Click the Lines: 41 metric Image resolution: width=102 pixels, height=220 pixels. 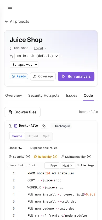(x=15, y=148)
